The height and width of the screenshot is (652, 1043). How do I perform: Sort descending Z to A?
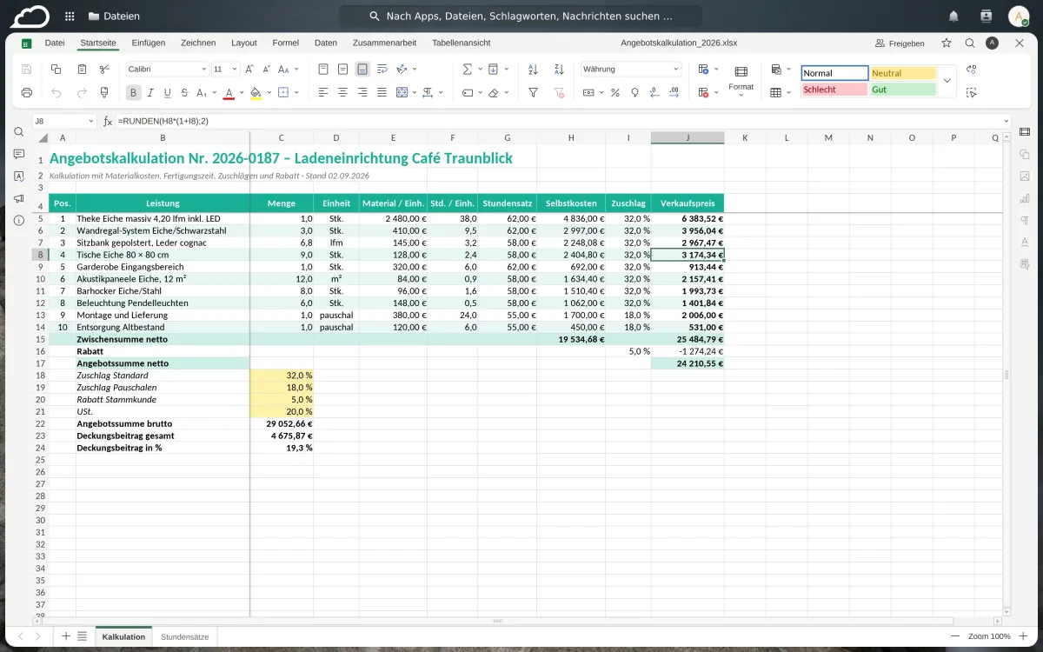(558, 70)
